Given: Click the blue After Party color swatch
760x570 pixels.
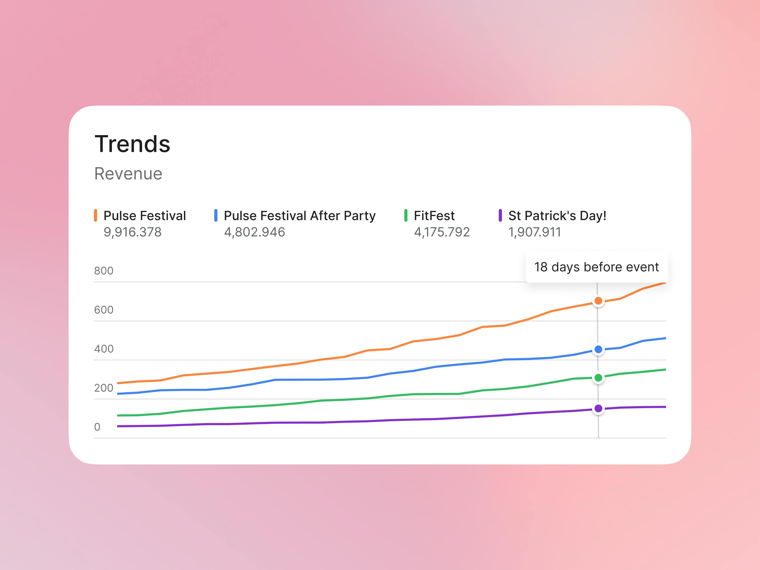Looking at the screenshot, I should coord(216,215).
